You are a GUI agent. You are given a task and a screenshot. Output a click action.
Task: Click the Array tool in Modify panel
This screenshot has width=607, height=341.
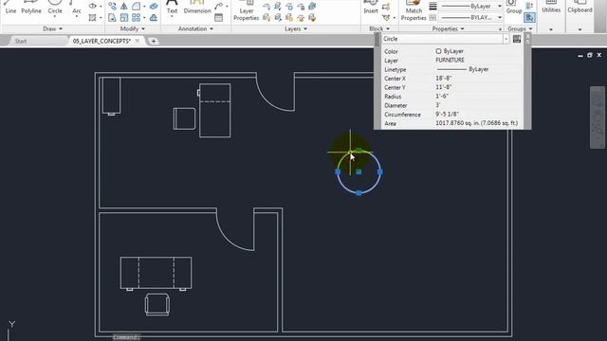coord(136,17)
